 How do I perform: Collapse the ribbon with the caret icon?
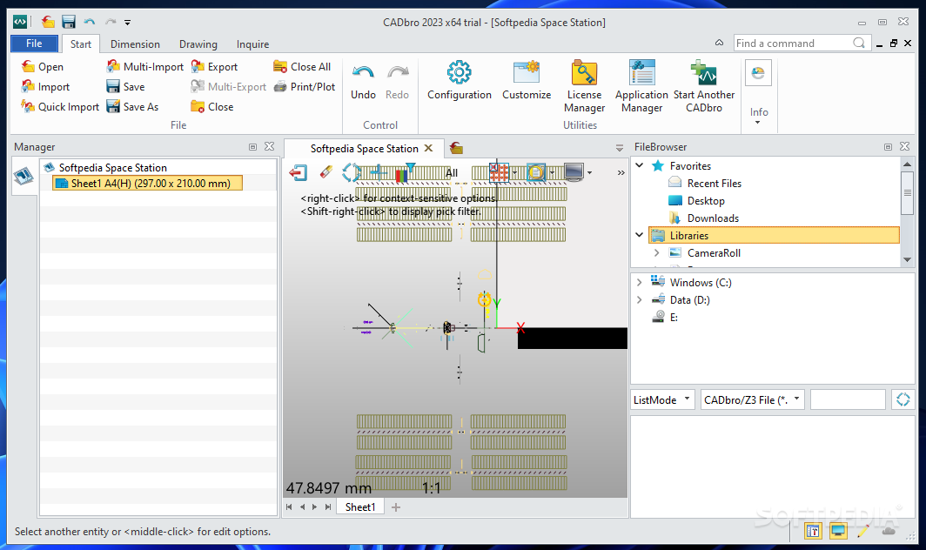719,43
